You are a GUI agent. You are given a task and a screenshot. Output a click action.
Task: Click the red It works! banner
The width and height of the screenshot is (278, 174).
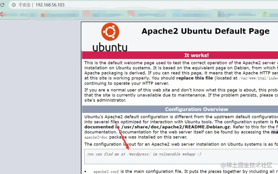tap(180, 55)
